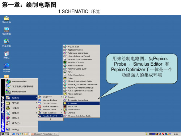This screenshot has width=181, height=136.
Task: Click the Acrobat Reader 5.1 icon
Action: point(40,106)
